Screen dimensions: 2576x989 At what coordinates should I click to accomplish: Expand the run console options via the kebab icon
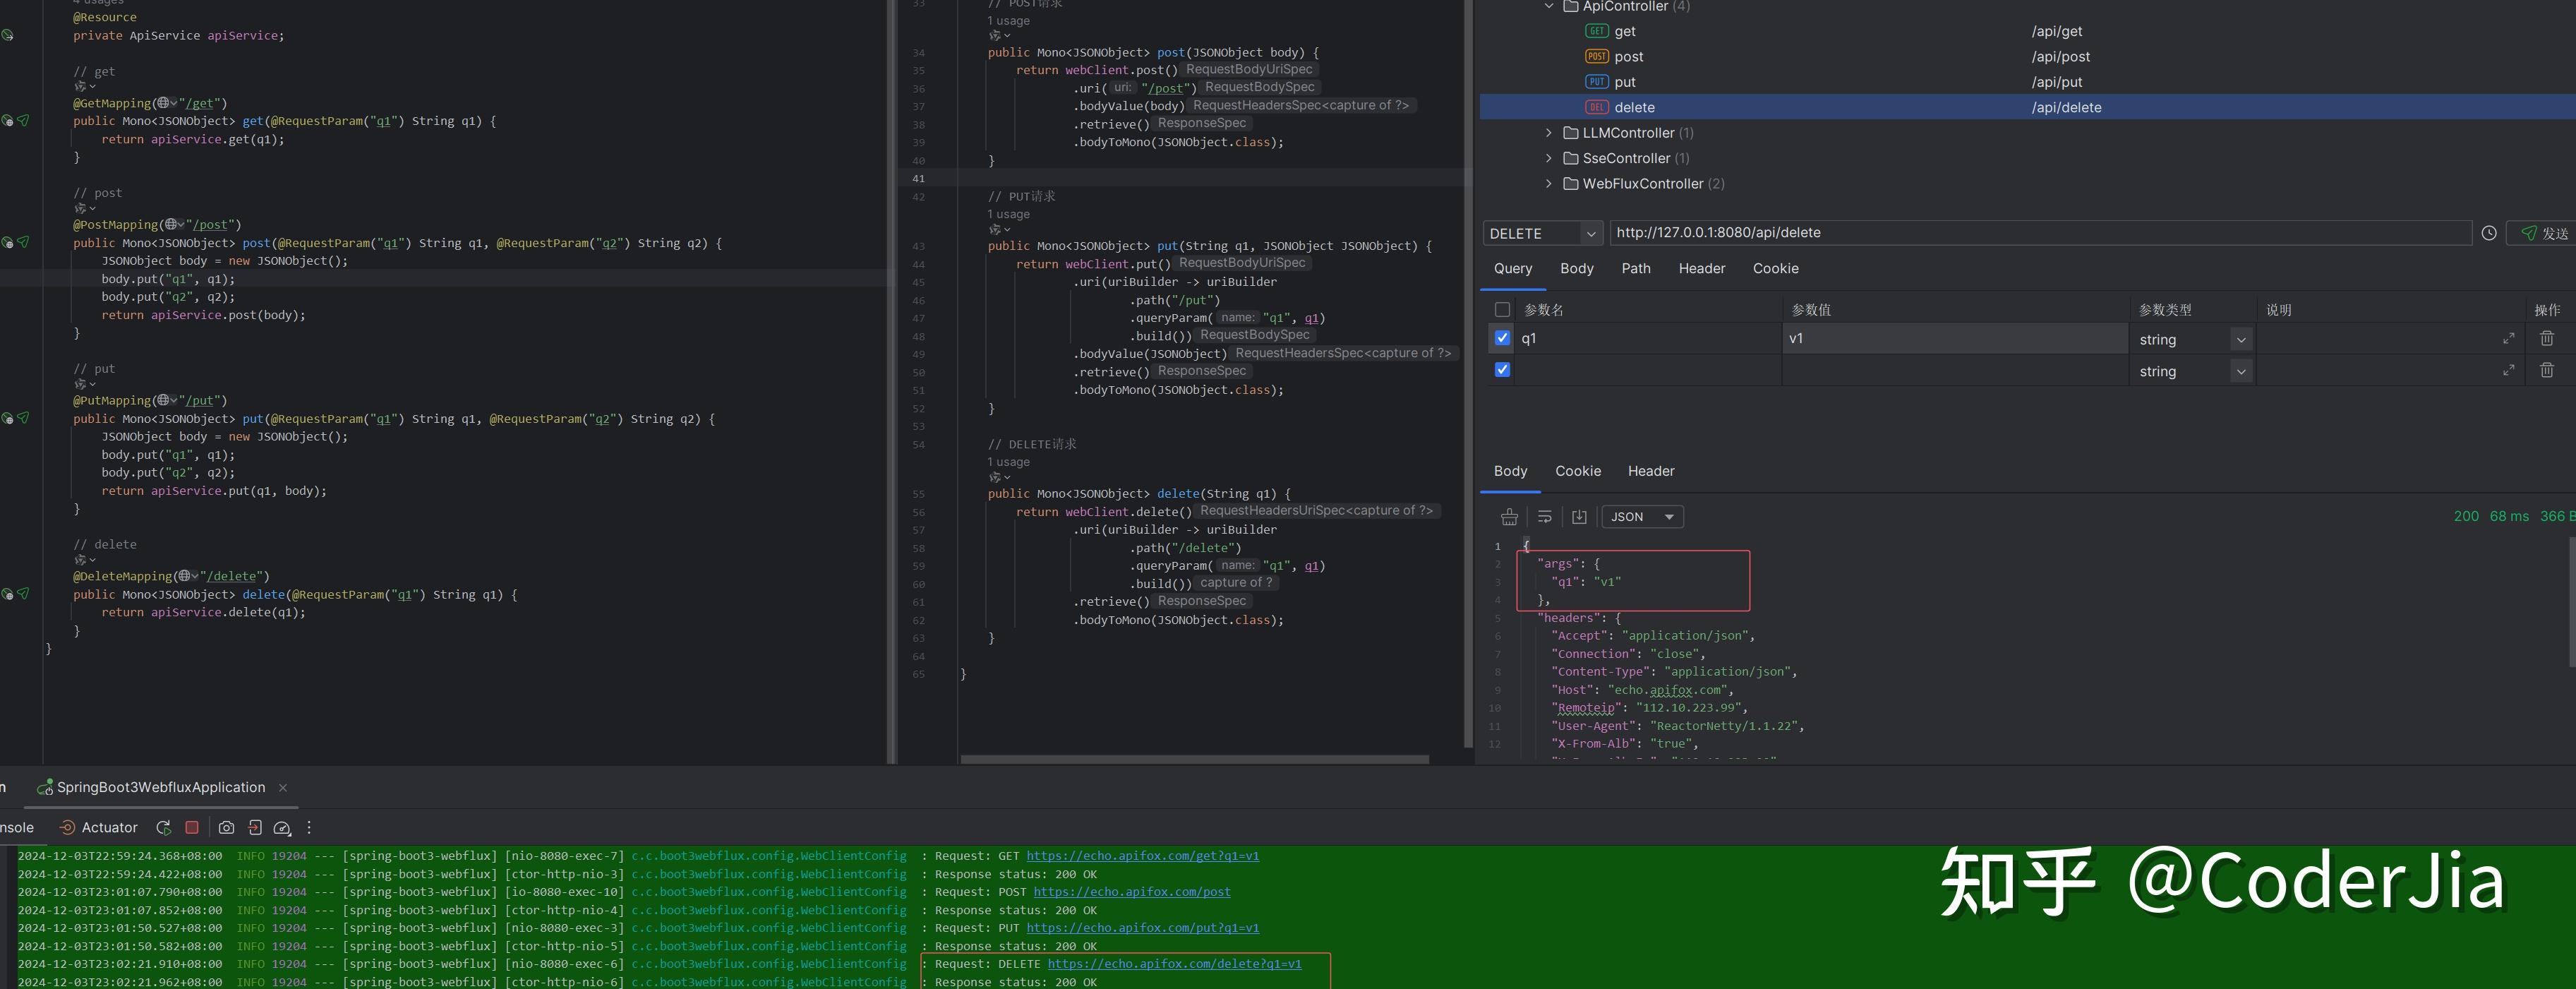coord(309,827)
